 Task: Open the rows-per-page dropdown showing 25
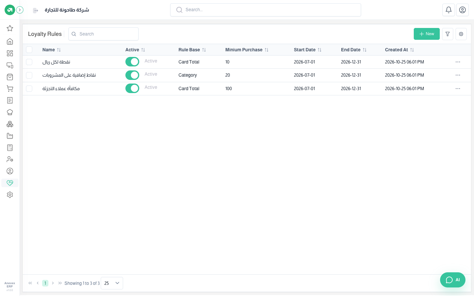click(x=112, y=283)
